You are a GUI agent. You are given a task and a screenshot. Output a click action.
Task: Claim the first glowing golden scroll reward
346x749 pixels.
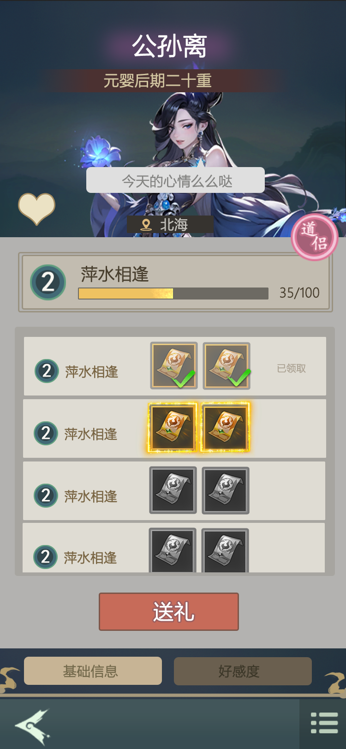tap(173, 427)
